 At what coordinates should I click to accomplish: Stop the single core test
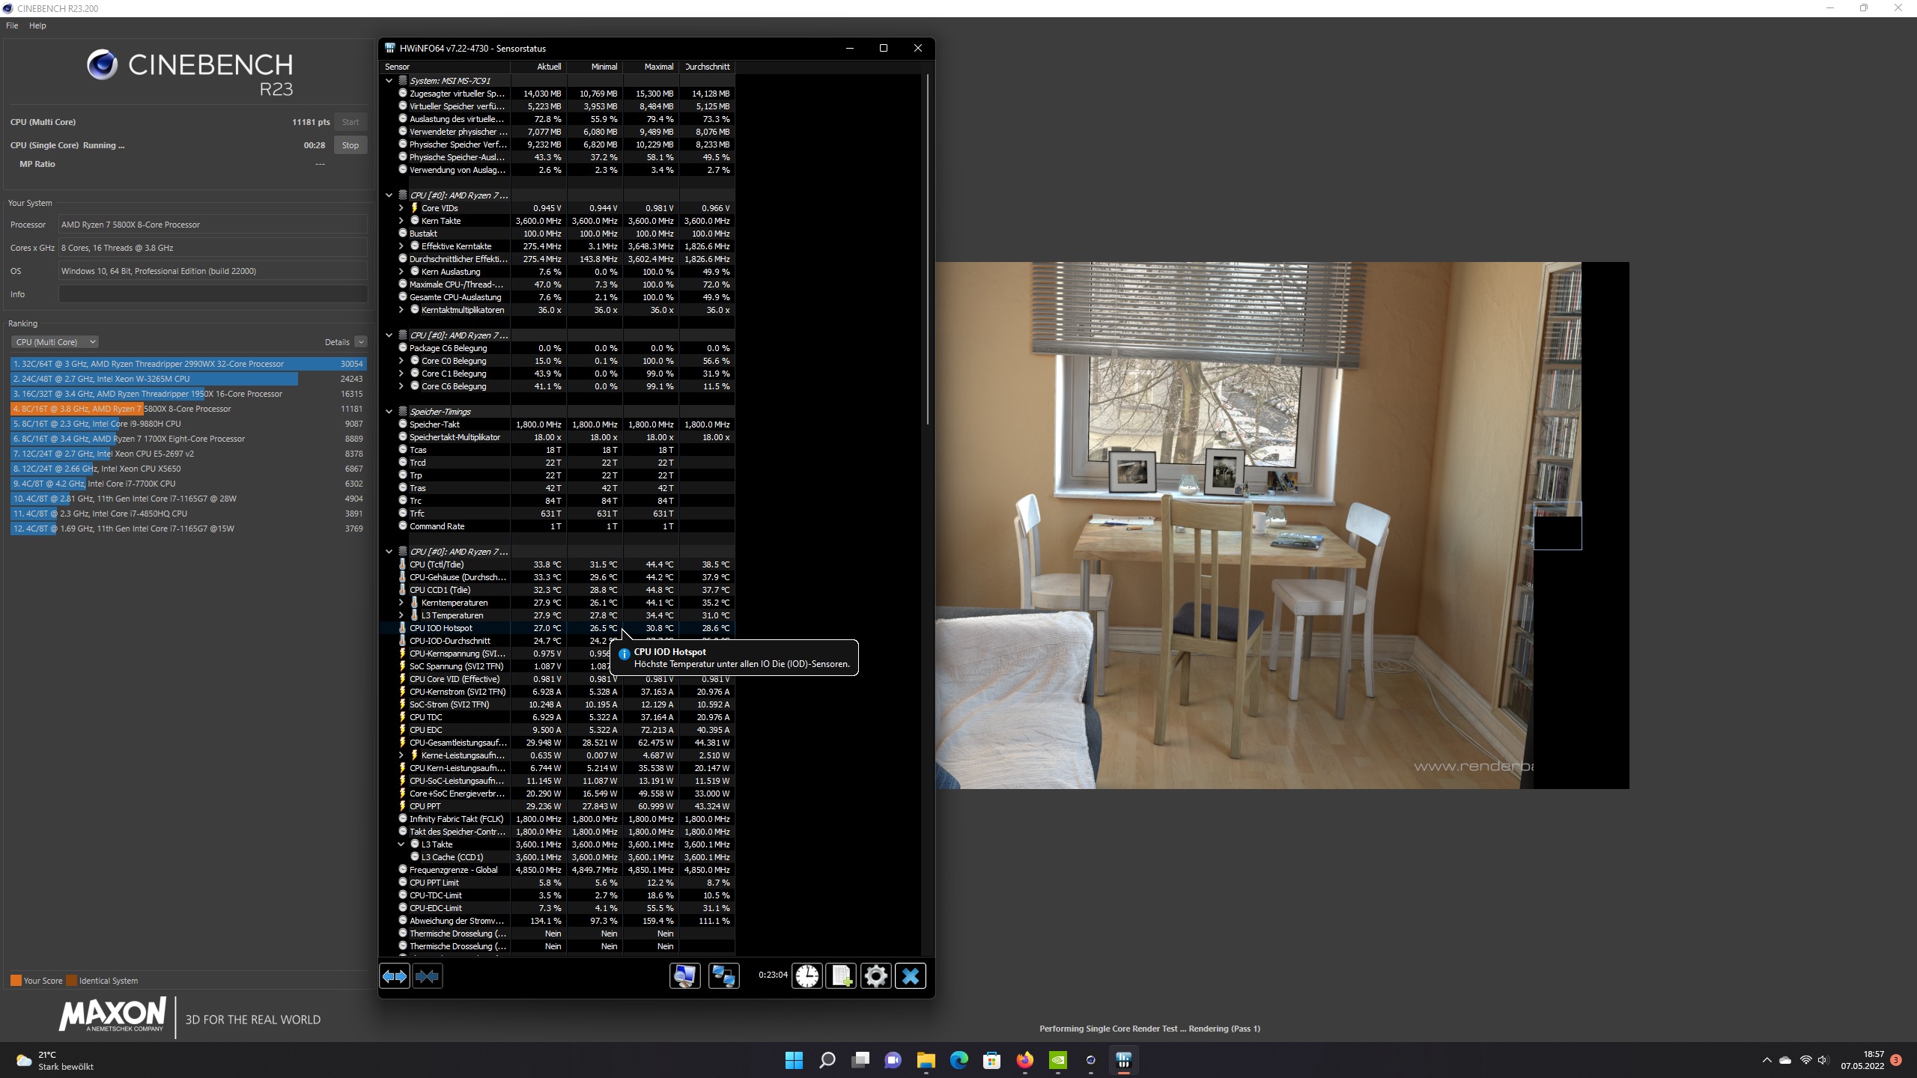click(350, 145)
